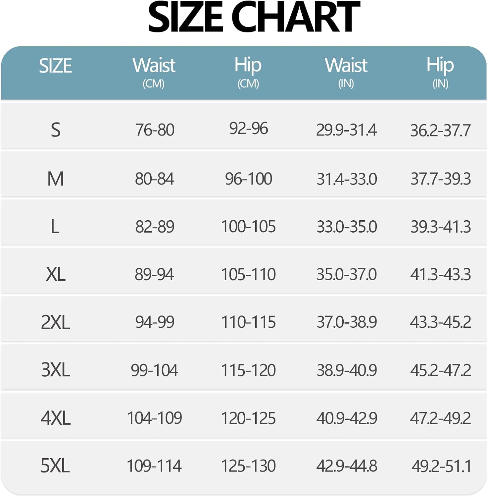
Task: Click the 33.0-35.0 waist inches cell
Action: (x=347, y=227)
